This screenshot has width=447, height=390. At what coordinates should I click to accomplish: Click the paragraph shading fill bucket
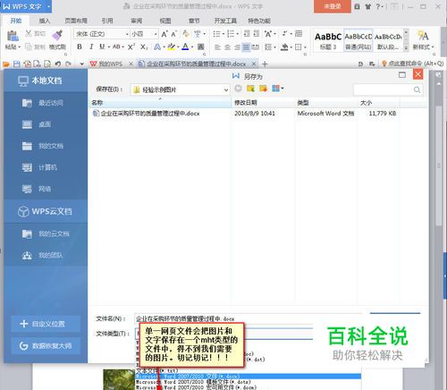point(284,47)
